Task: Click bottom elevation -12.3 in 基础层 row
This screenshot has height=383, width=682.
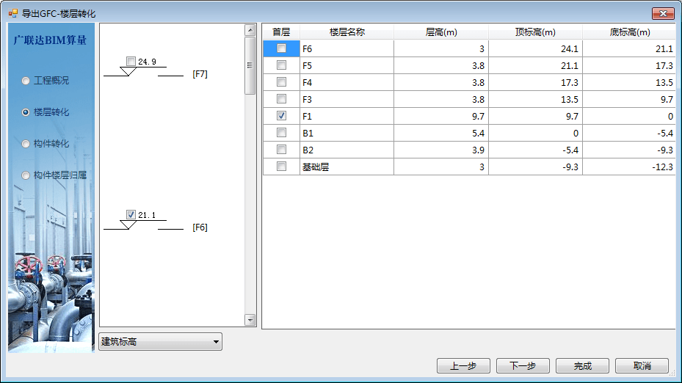Action: [629, 167]
